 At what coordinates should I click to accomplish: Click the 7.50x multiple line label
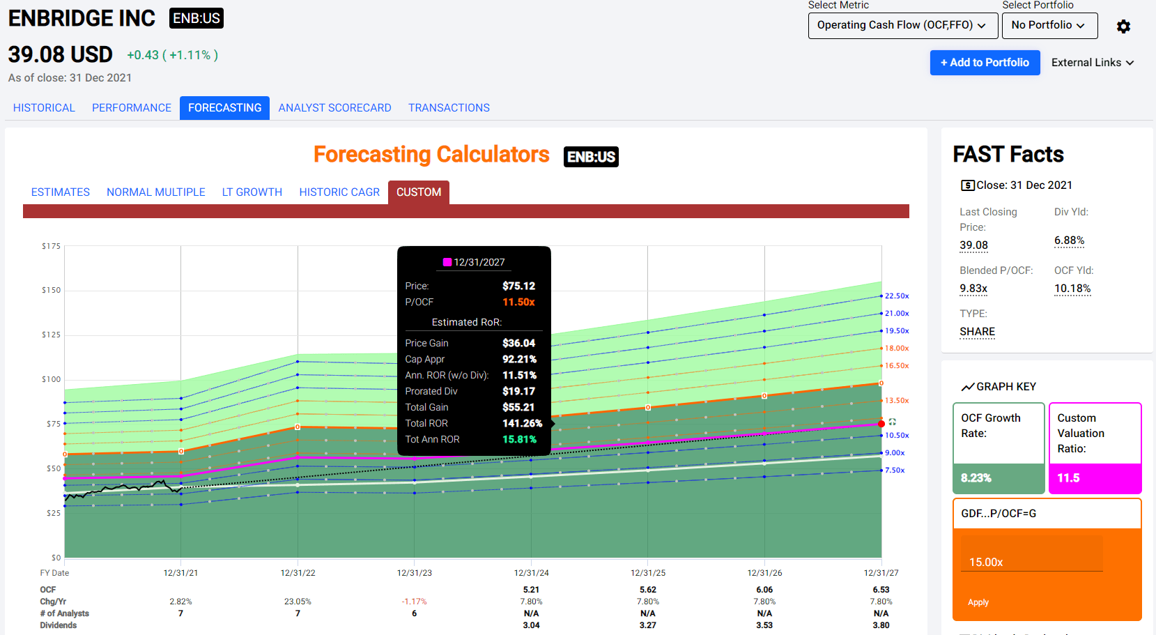pos(895,470)
